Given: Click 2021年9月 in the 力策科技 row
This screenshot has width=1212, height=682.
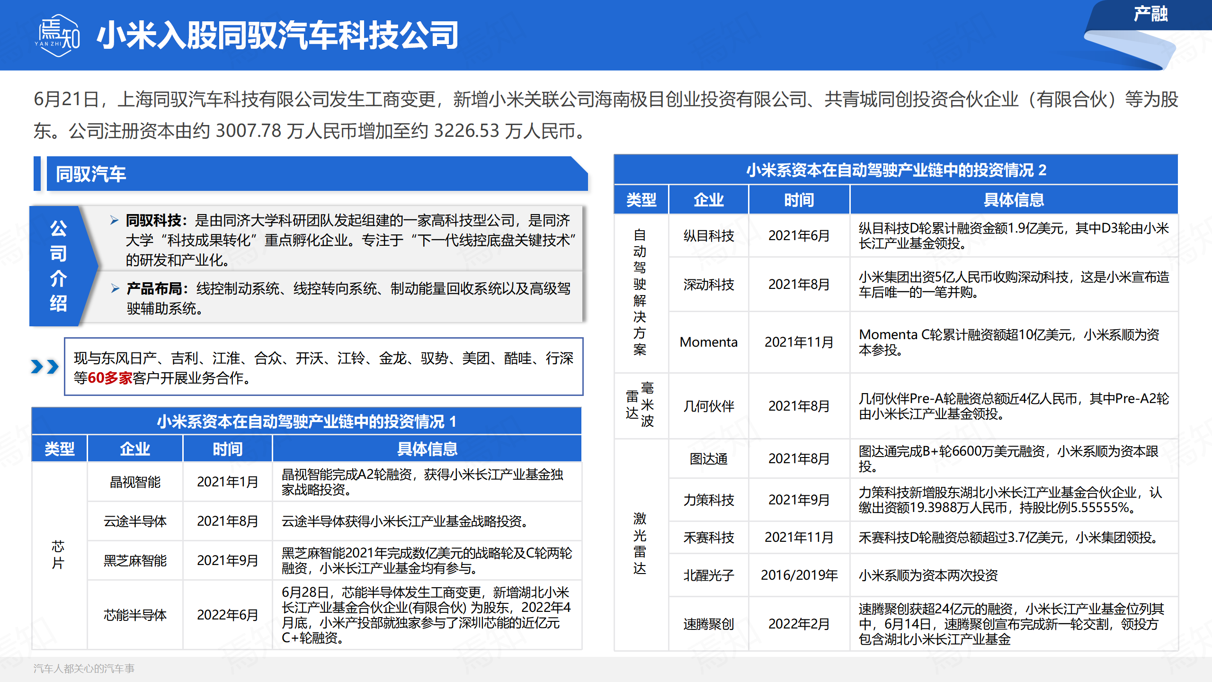Looking at the screenshot, I should point(799,500).
